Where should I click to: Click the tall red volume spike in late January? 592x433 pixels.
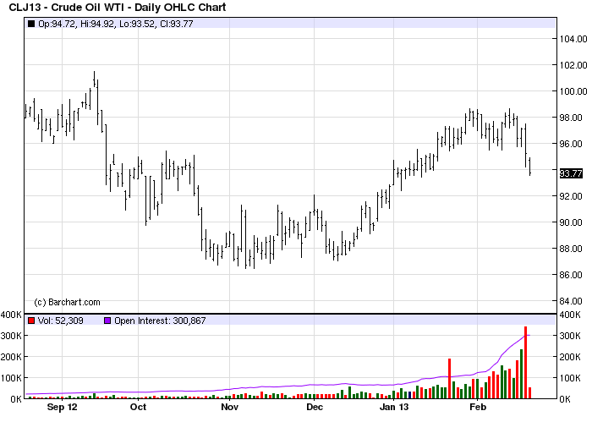[450, 379]
